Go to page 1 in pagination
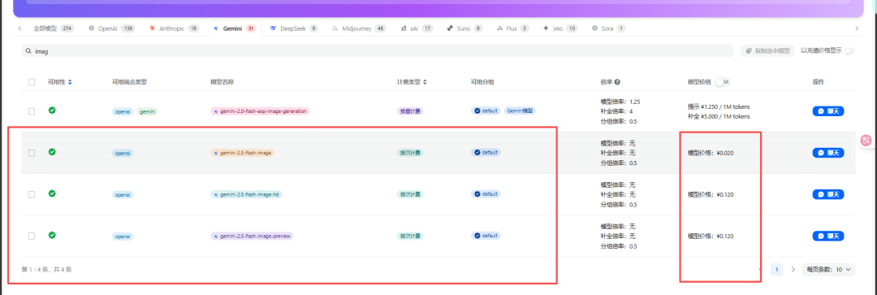Screen dimensions: 877x295 (x=776, y=269)
